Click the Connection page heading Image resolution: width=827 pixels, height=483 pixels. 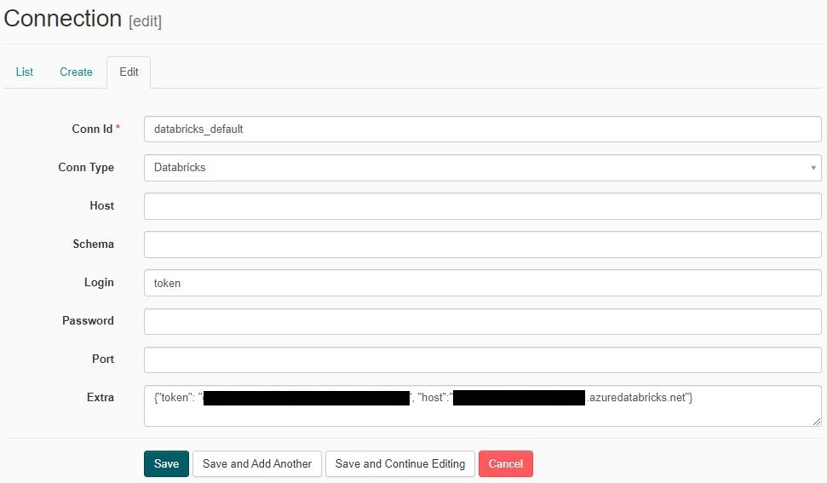(x=63, y=19)
